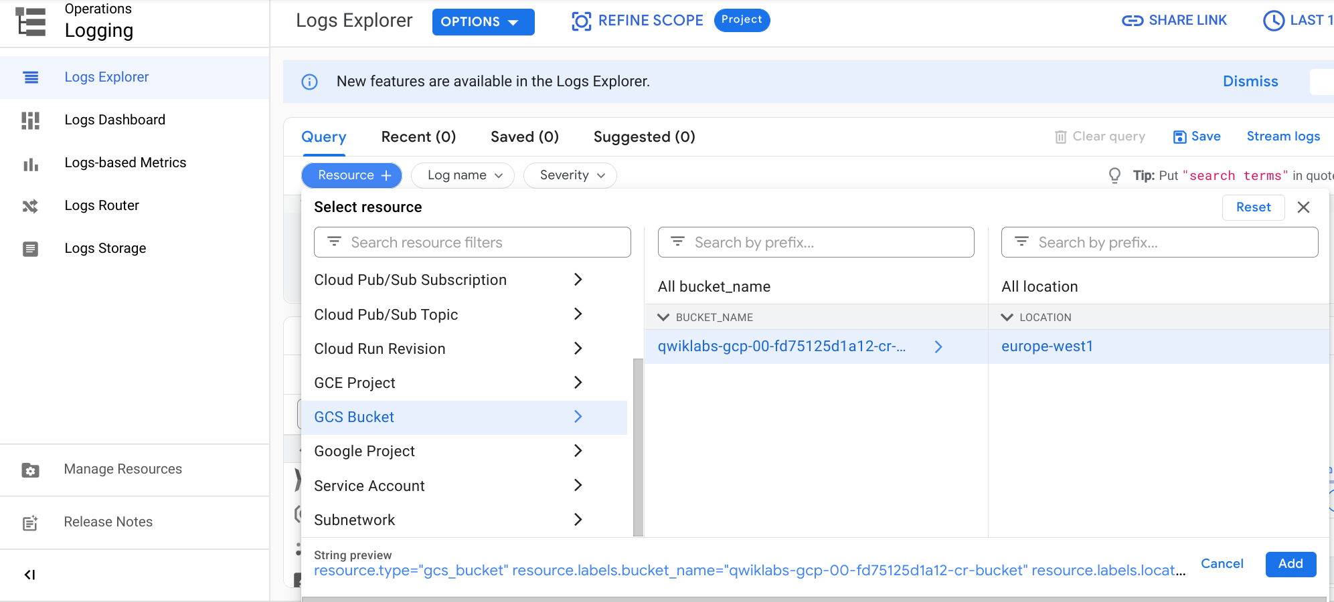Focus bucket_name Search by prefix field
Viewport: 1334px width, 602px height.
click(816, 242)
